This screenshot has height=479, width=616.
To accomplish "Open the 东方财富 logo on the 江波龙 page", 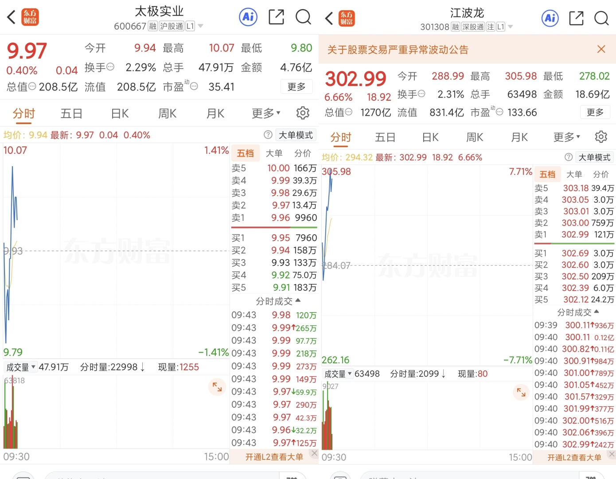I will tap(347, 18).
